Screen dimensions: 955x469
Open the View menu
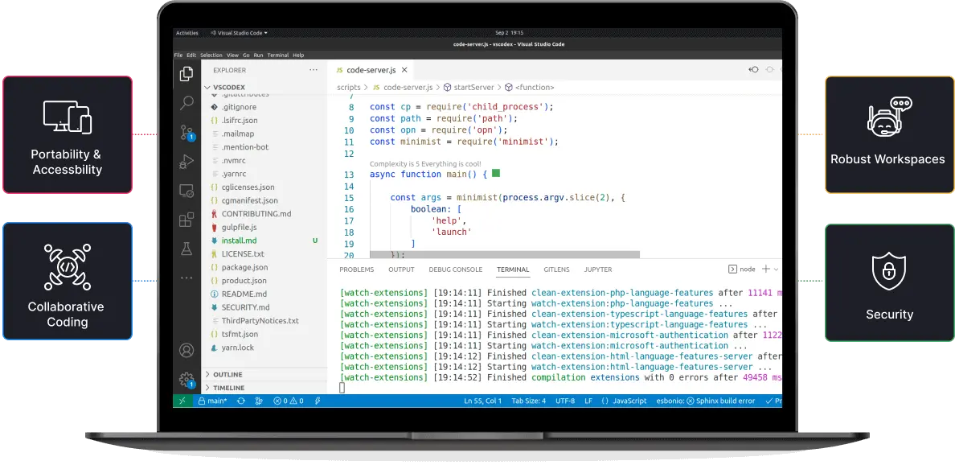(x=232, y=55)
